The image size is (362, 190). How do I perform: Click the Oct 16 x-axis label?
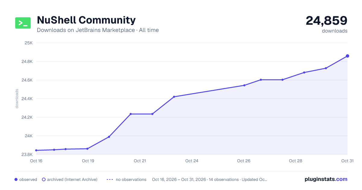(36, 161)
